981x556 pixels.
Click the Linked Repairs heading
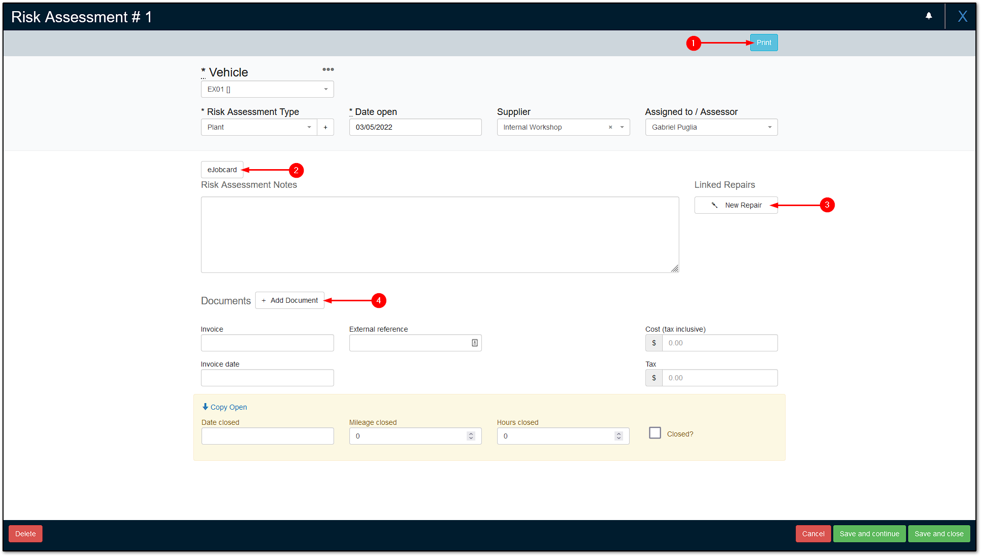(724, 185)
